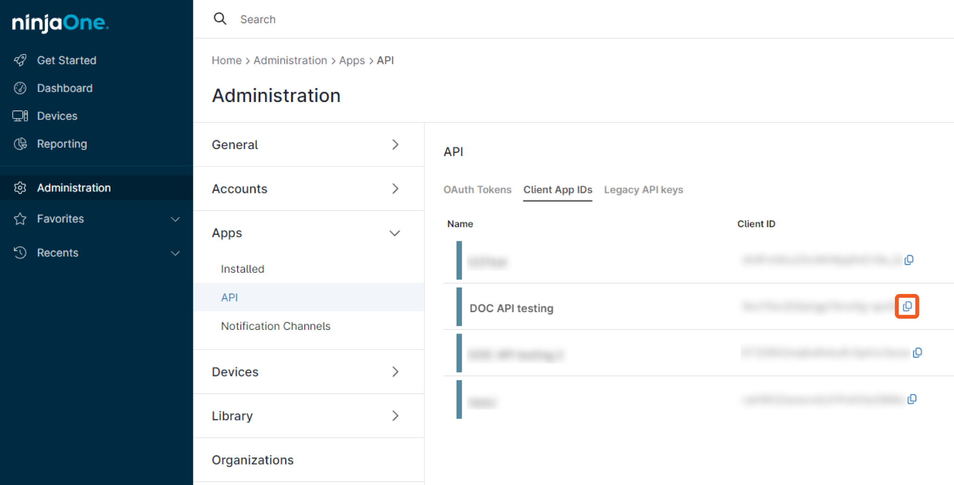Open Installed apps under Apps
Viewport: 954px width, 485px height.
(242, 269)
